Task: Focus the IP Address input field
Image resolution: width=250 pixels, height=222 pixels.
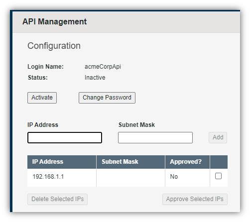Action: pos(65,137)
